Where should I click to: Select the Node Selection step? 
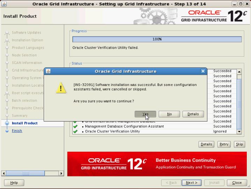(24, 55)
